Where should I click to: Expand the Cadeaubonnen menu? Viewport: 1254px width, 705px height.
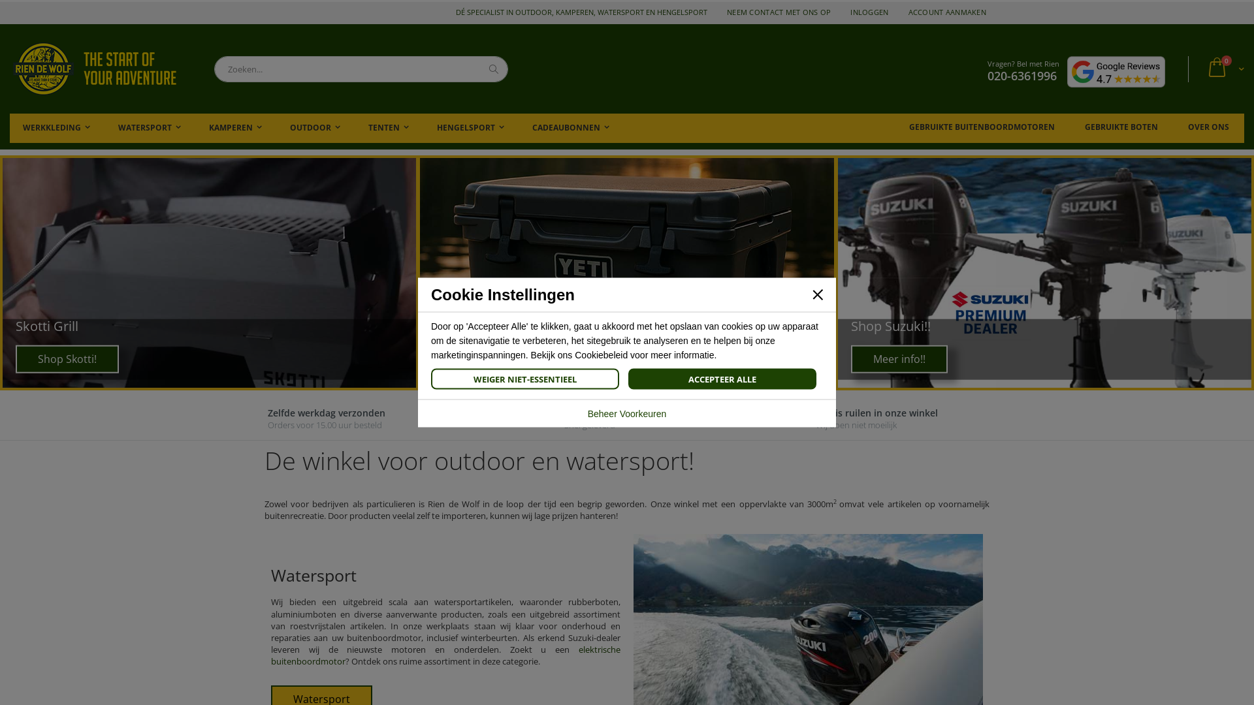(570, 128)
